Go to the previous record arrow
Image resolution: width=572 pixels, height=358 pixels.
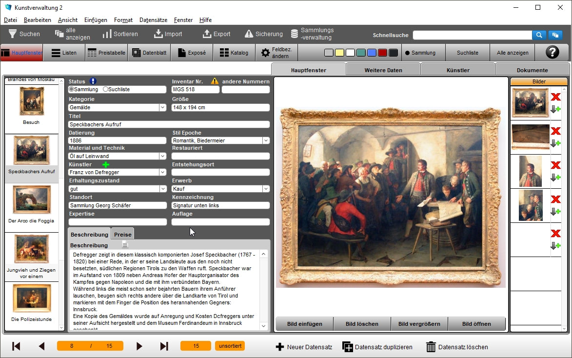(41, 346)
